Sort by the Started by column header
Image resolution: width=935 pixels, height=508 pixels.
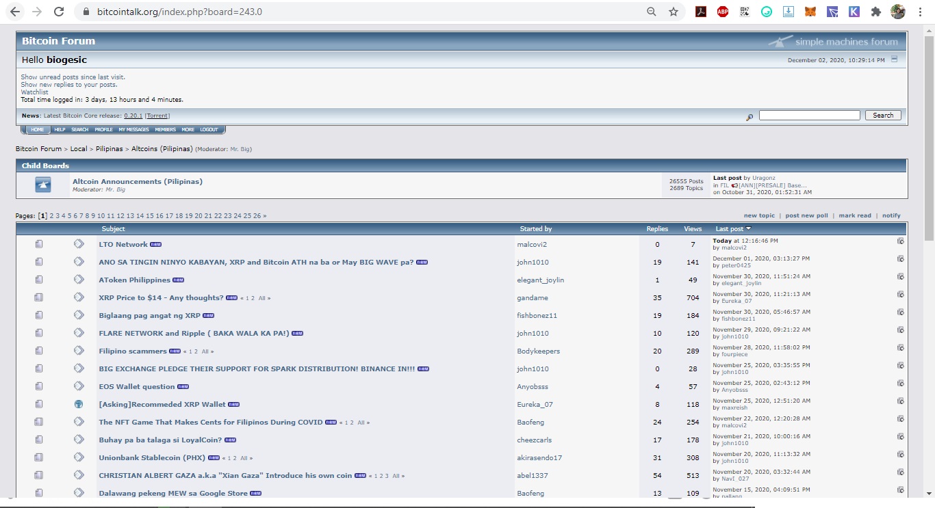(536, 229)
